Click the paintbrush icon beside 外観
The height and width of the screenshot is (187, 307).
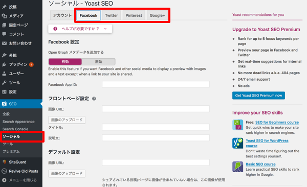click(4, 55)
